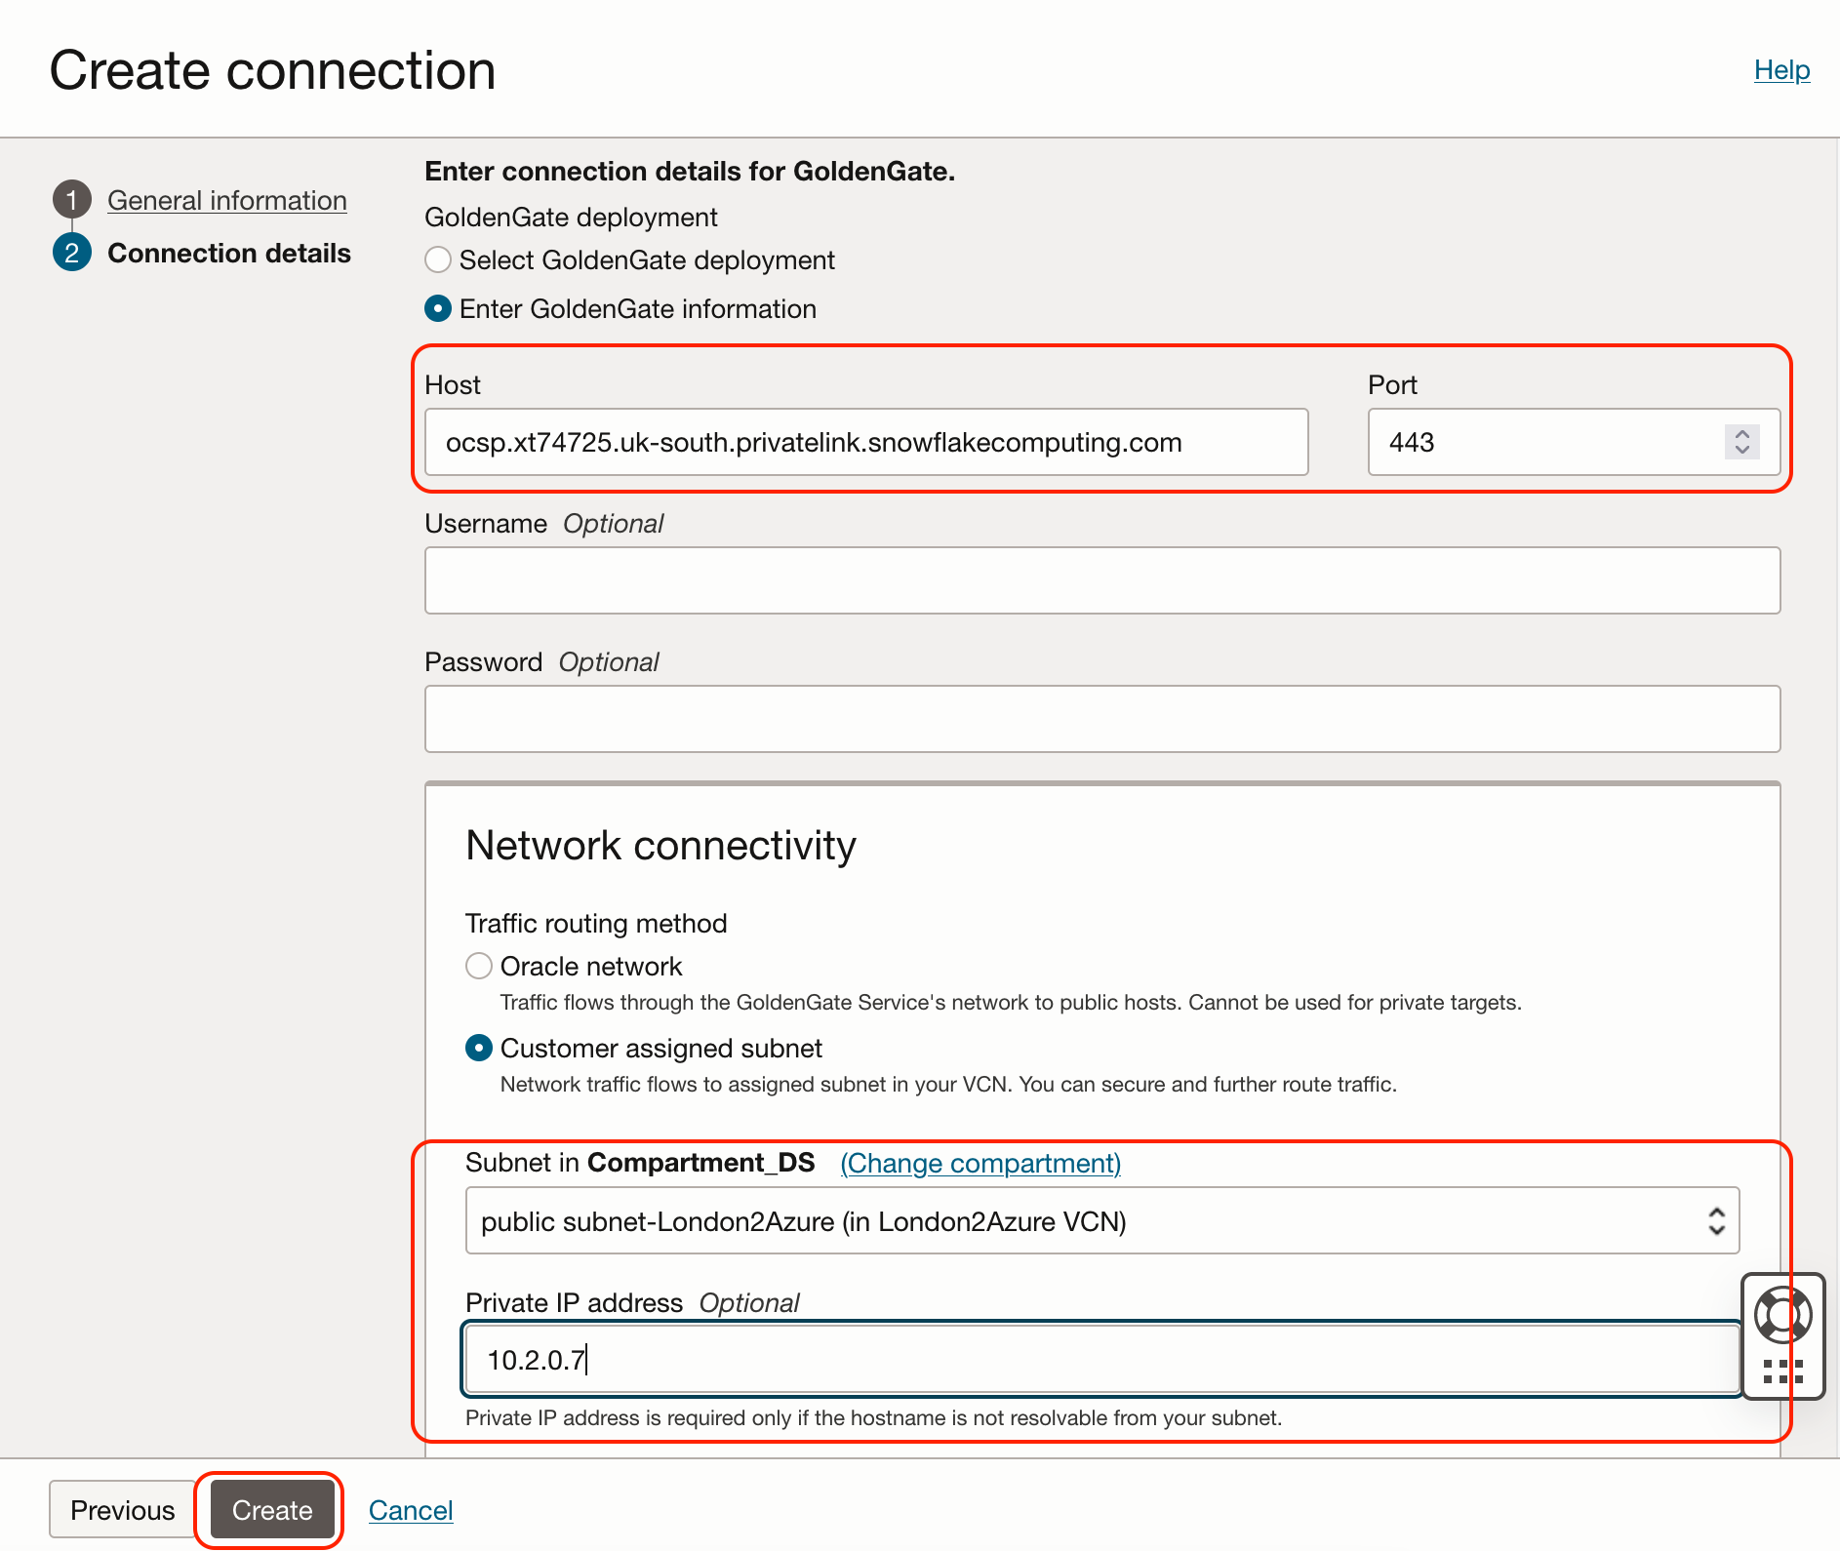
Task: Select Customer assigned subnet routing option
Action: tap(479, 1049)
